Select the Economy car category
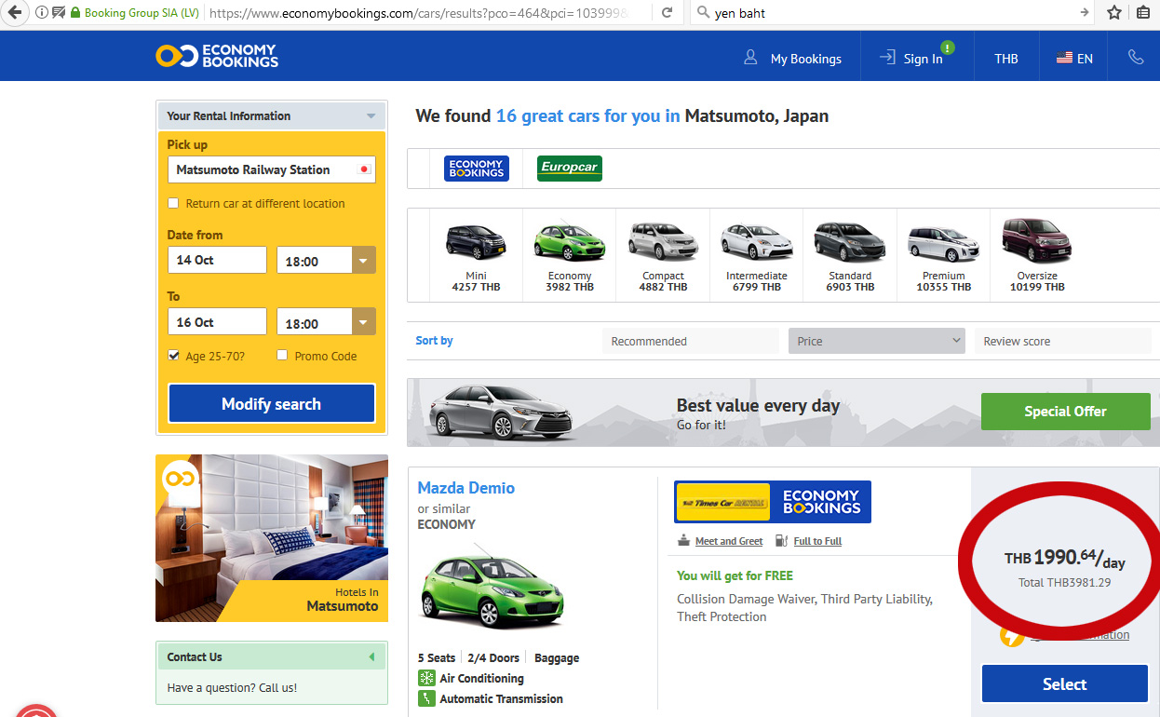Screen dimensions: 1160x717 pyautogui.click(x=570, y=254)
